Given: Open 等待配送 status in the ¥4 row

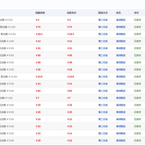Looking at the screenshot, I should pyautogui.click(x=121, y=20).
